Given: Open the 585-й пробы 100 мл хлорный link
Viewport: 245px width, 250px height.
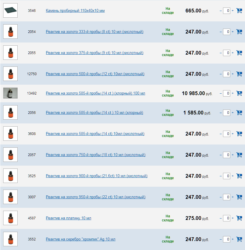Looking at the screenshot, I should [x=95, y=93].
